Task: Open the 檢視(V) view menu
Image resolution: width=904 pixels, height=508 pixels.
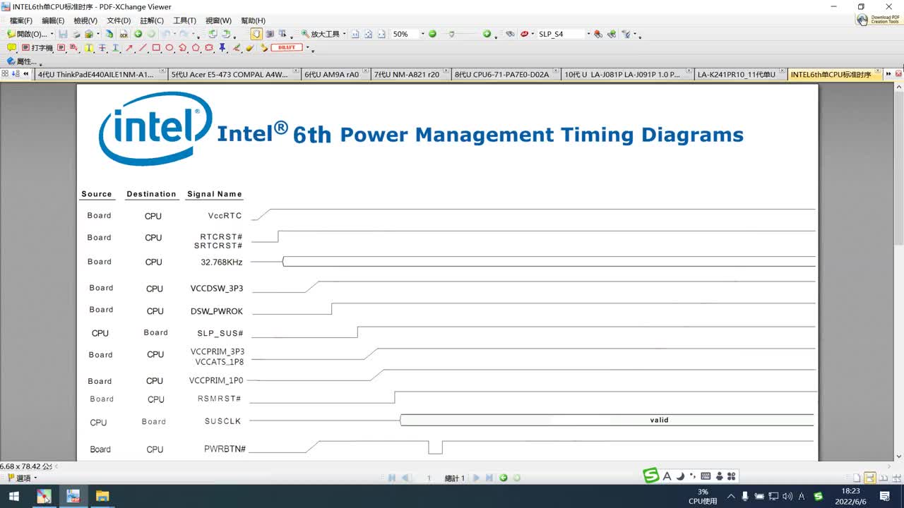Action: tap(85, 20)
